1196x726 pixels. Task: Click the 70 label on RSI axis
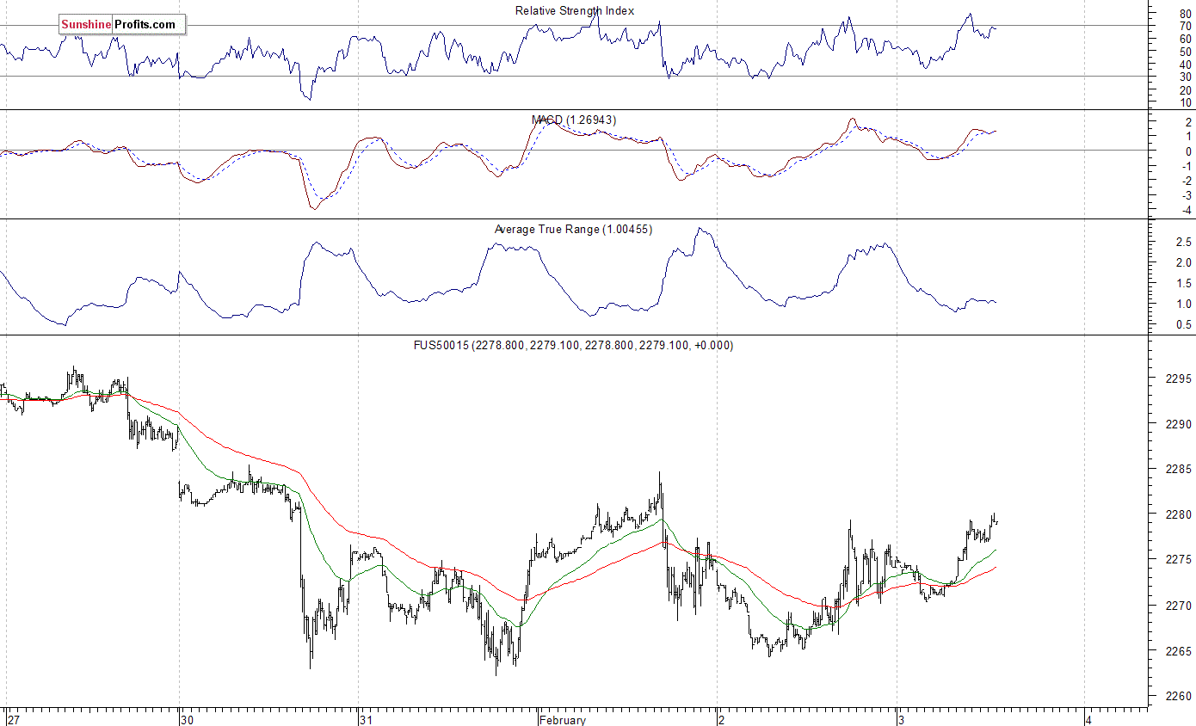[1186, 26]
